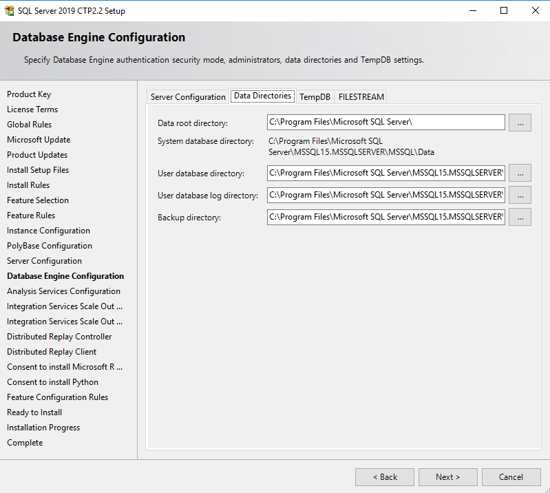Select the License Terms step
550x493 pixels.
click(x=32, y=109)
